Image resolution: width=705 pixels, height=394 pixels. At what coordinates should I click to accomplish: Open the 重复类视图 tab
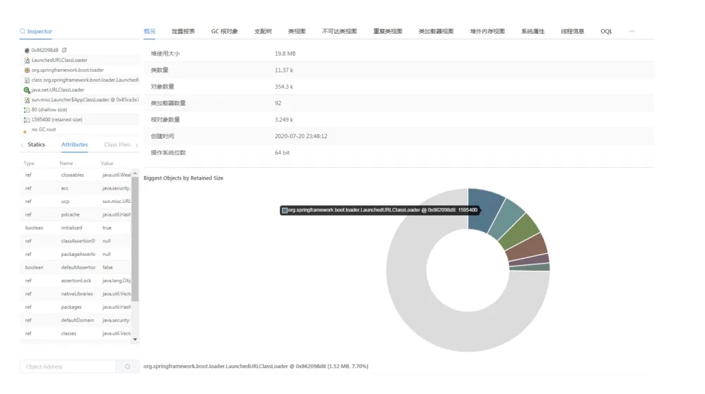tap(388, 32)
